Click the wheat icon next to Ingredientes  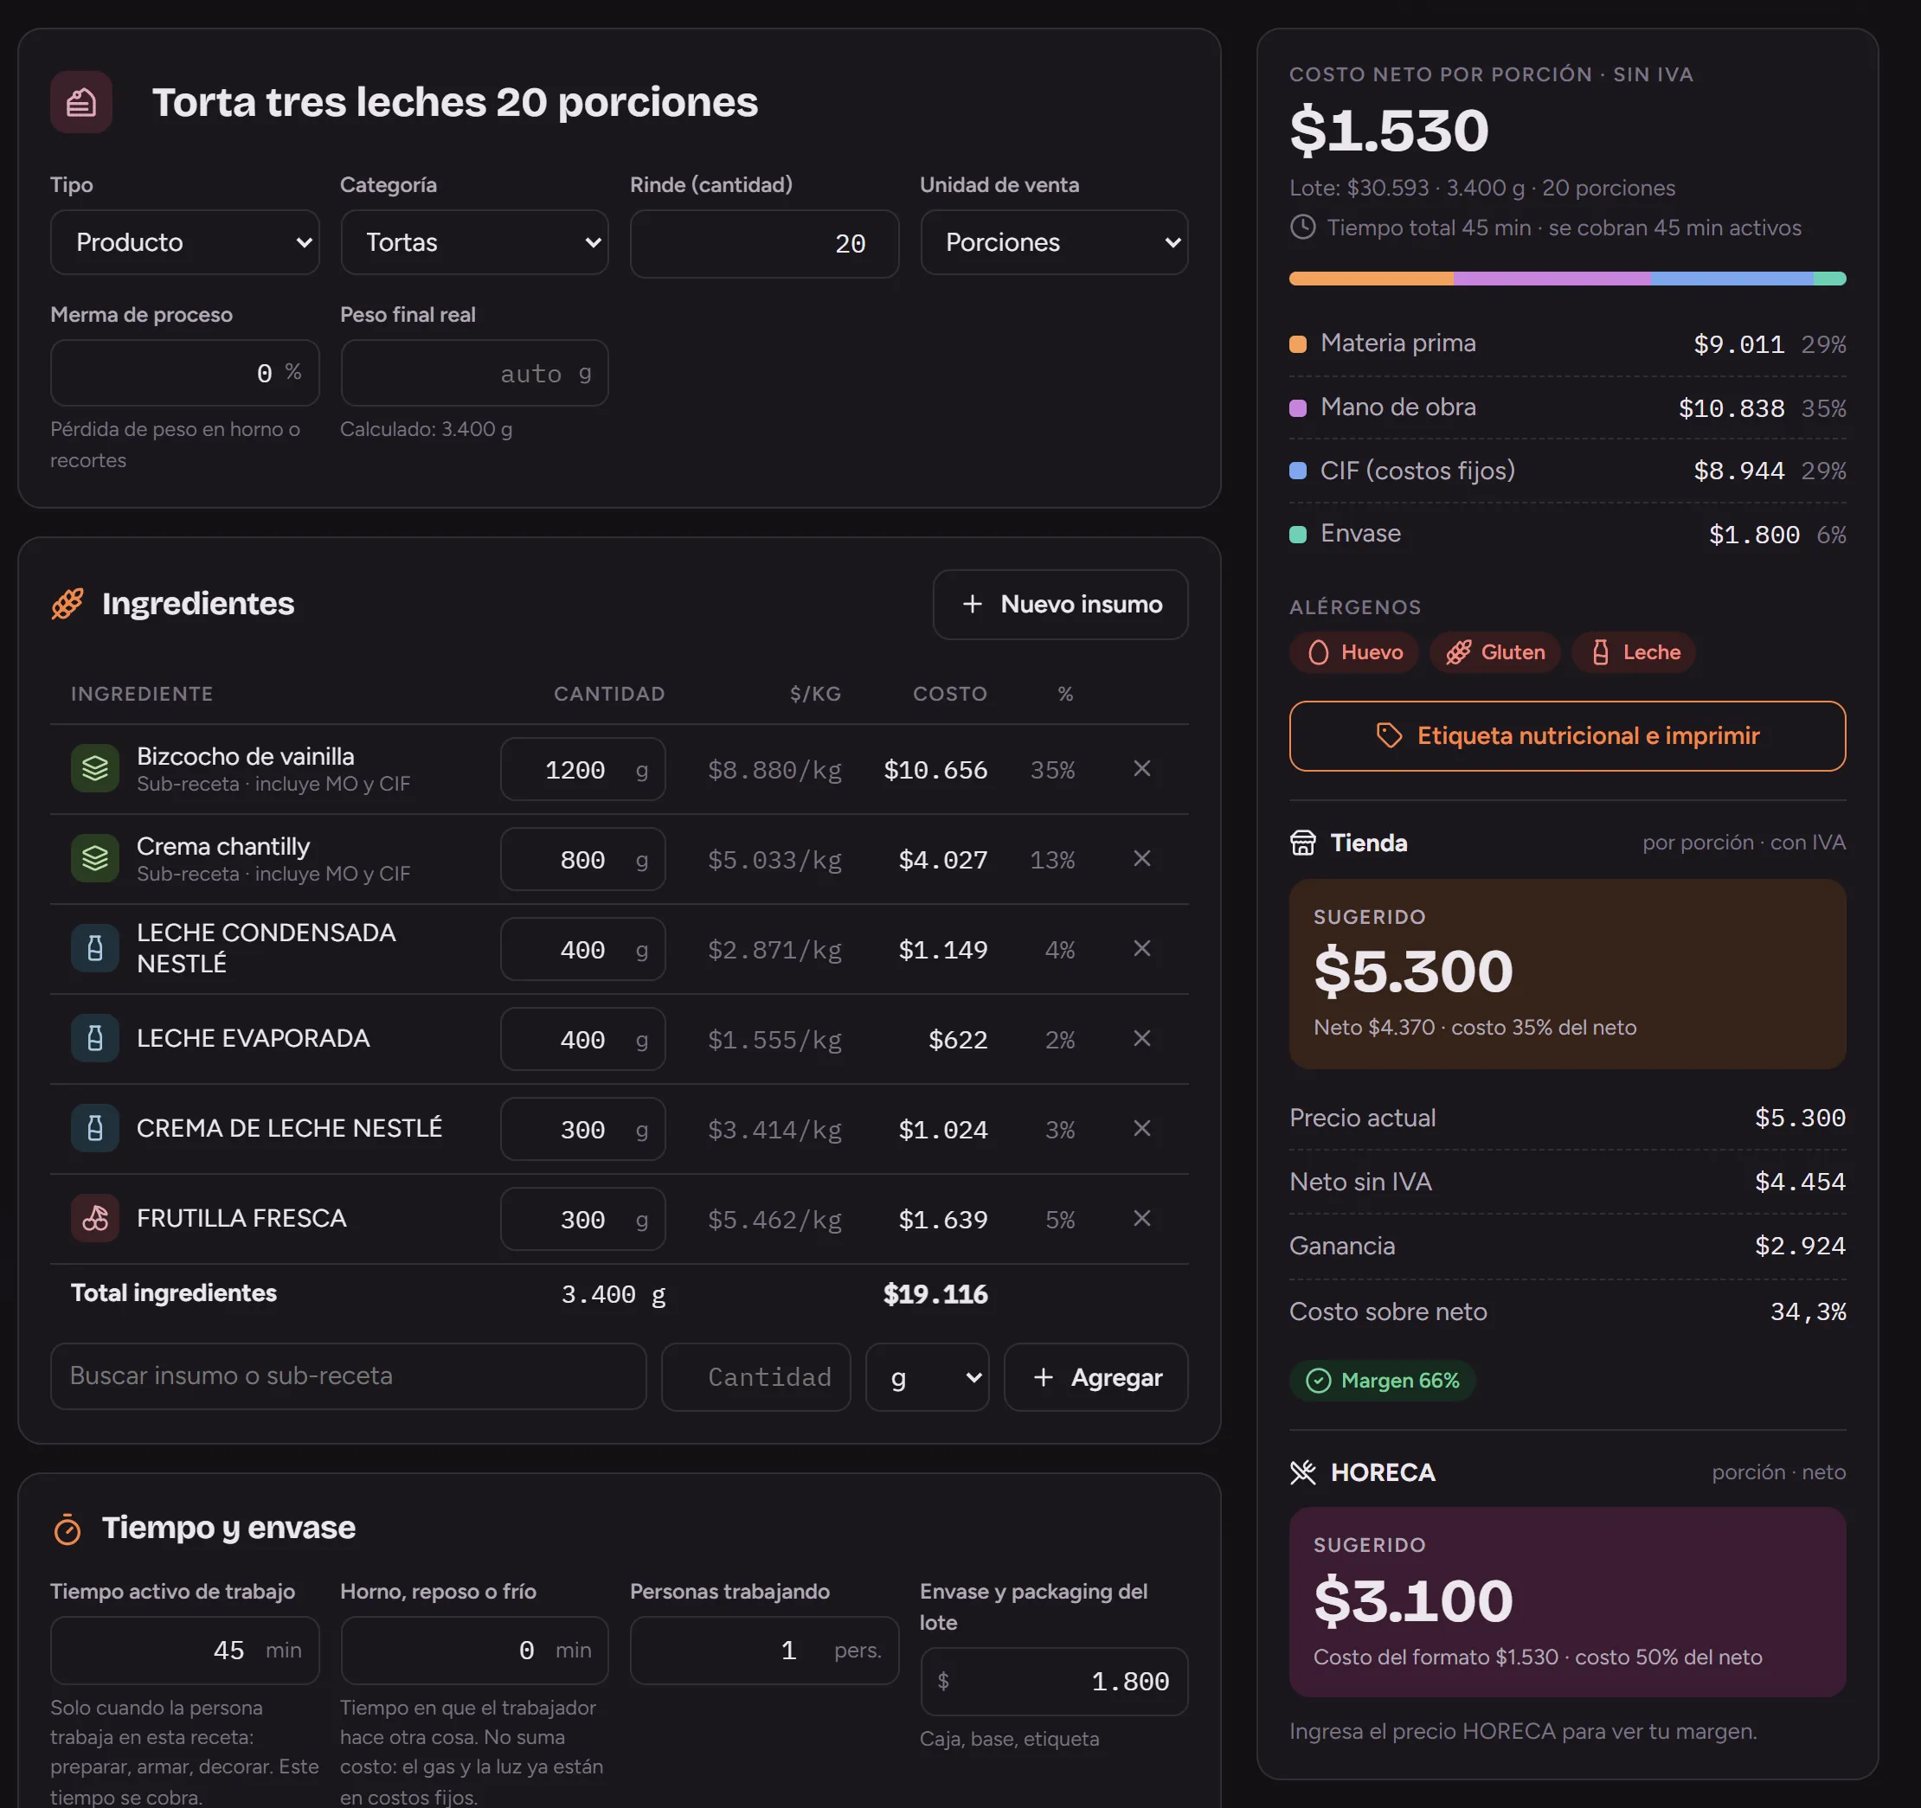(x=67, y=604)
